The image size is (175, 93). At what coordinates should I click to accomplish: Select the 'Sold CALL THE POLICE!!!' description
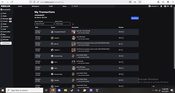[x=83, y=31]
